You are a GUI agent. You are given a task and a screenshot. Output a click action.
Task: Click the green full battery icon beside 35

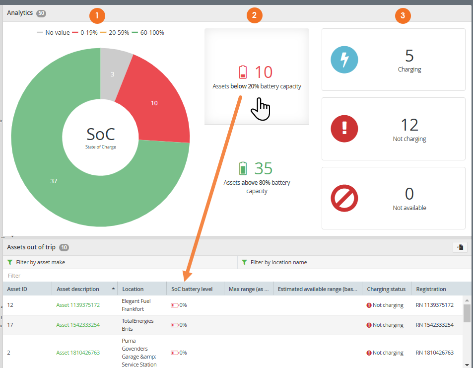243,168
